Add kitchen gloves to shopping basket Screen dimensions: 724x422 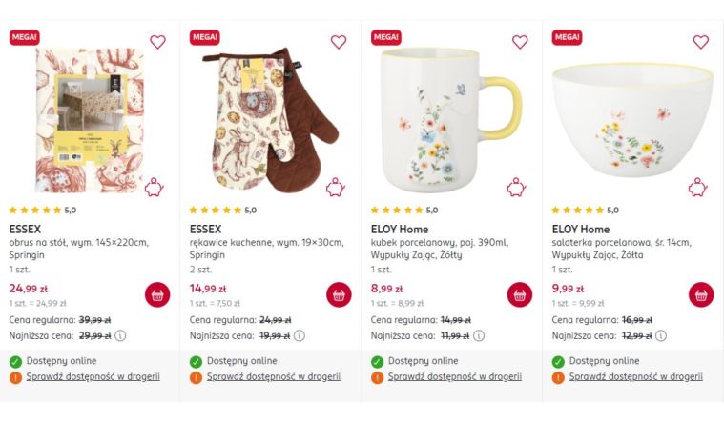tap(339, 294)
